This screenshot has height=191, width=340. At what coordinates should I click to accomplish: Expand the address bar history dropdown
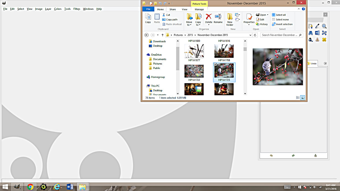[250, 35]
